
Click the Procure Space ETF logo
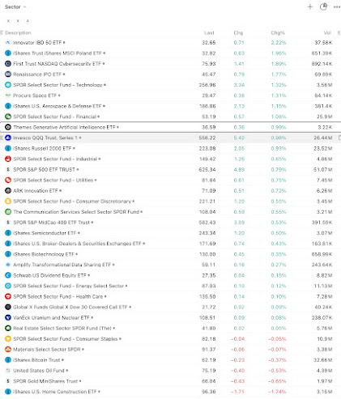pyautogui.click(x=8, y=96)
